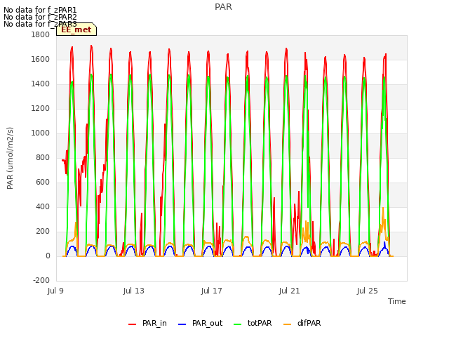Click the Time axis title
Viewport: 449px width, 337px height.
pyautogui.click(x=397, y=301)
